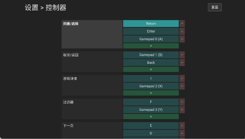The image size is (245, 139).
Task: Add a new binding for 游戏详情
Action: click(x=151, y=93)
